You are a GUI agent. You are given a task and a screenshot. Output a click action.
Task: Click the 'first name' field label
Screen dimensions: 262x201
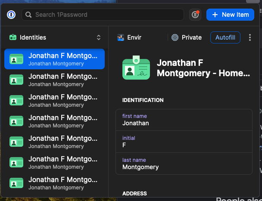[x=134, y=116]
